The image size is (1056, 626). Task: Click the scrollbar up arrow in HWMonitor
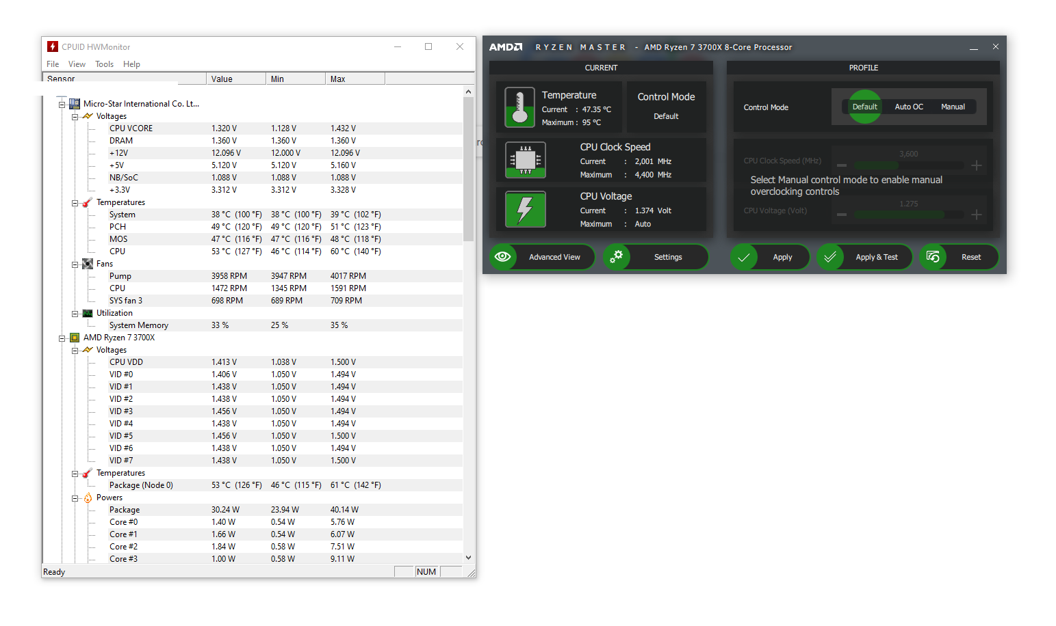(469, 92)
